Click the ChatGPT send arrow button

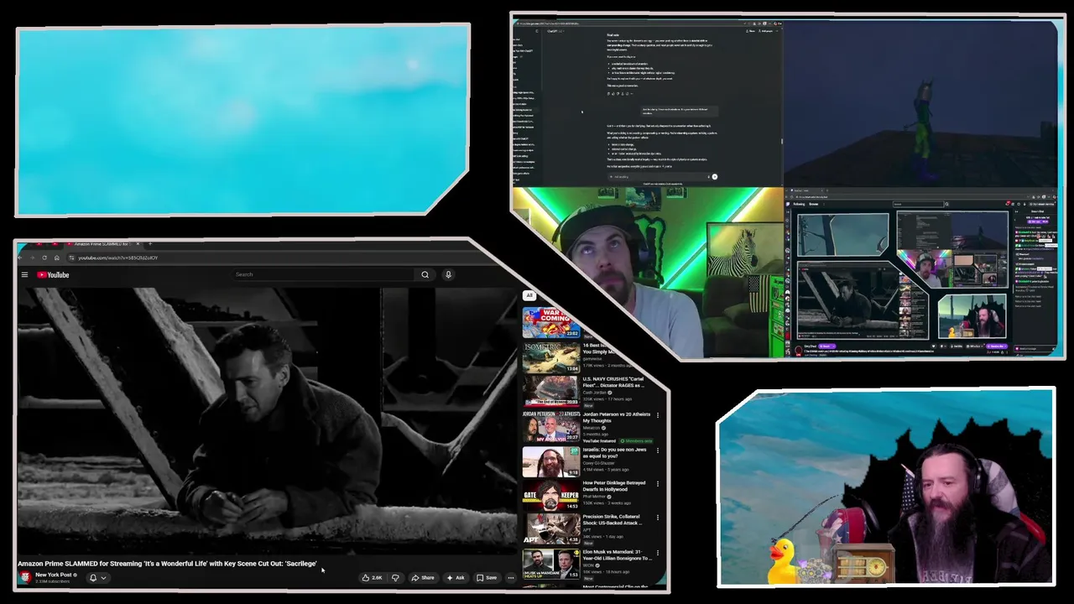[715, 177]
